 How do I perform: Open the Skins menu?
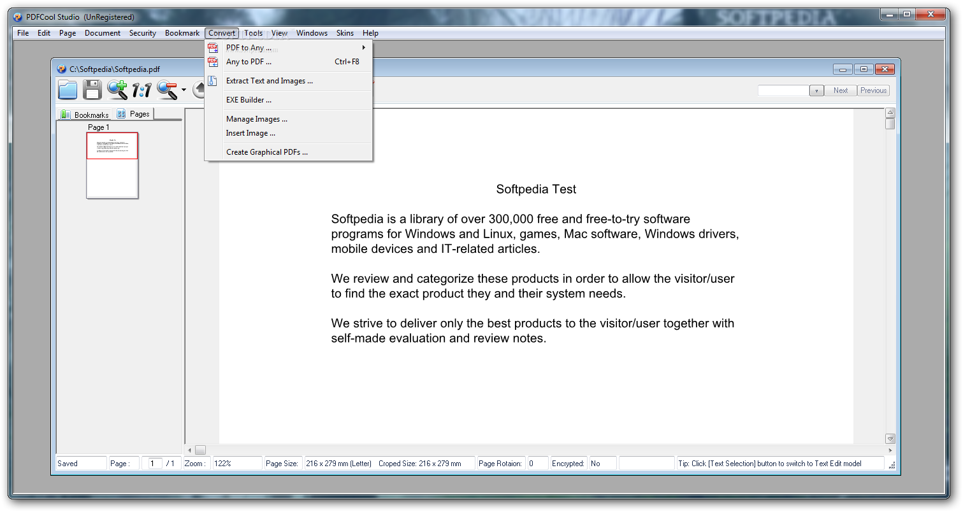345,33
